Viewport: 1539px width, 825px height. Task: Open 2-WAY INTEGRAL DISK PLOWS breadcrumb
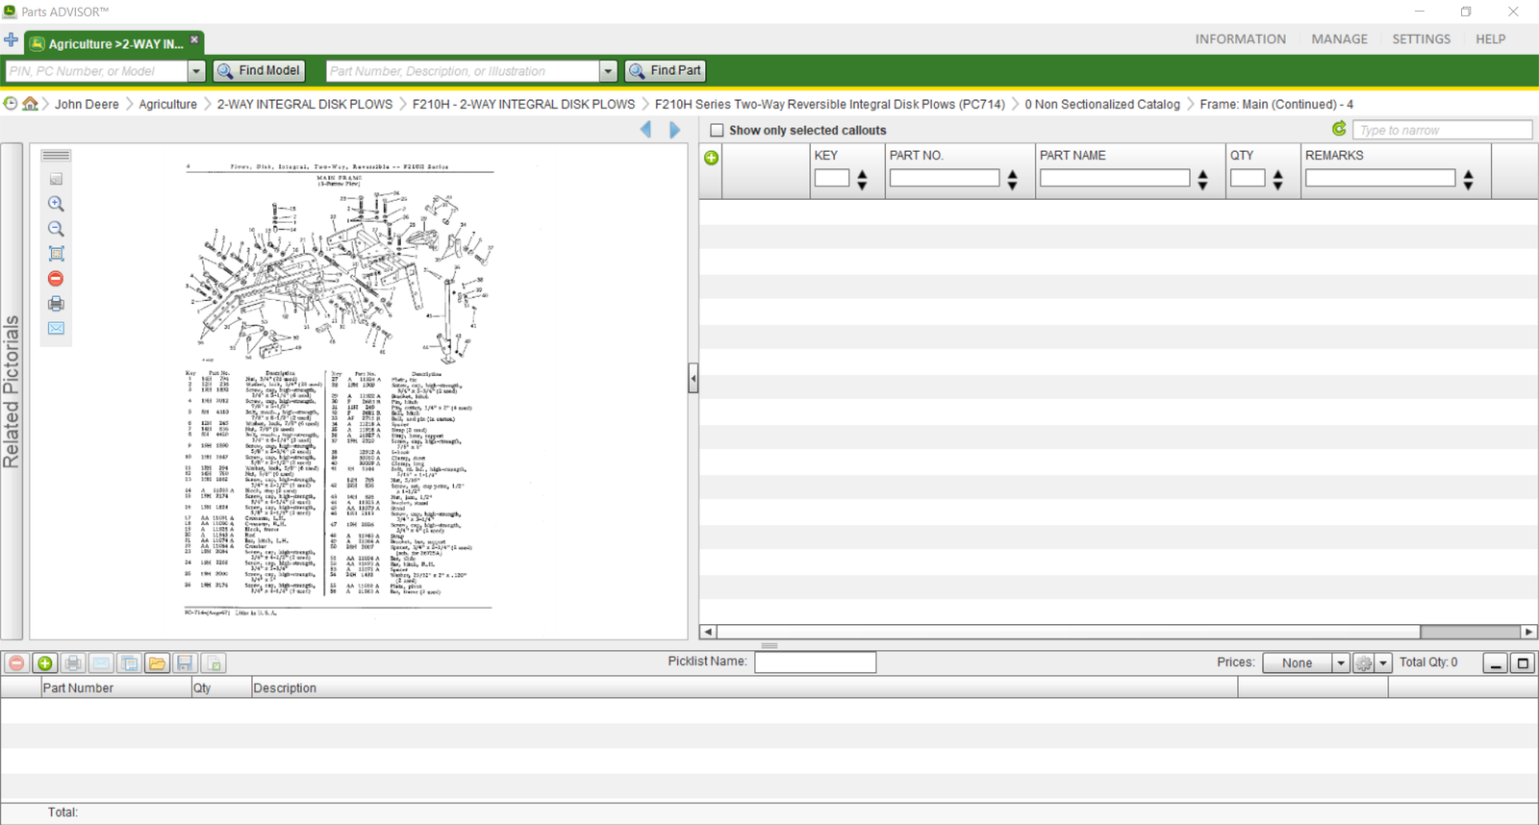coord(304,104)
